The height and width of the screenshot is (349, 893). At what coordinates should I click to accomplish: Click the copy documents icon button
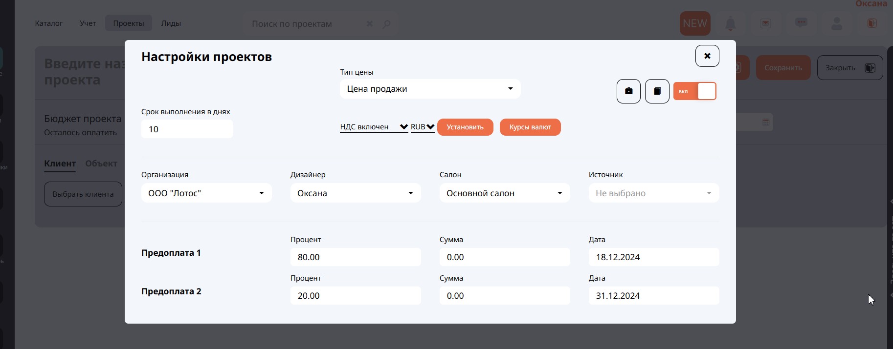pos(657,91)
